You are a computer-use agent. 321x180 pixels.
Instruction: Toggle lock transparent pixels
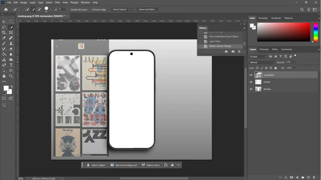click(257, 68)
